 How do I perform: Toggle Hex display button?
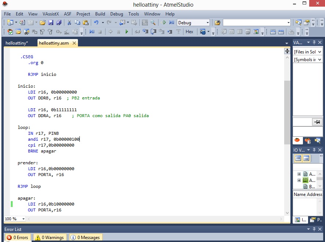pos(189,32)
